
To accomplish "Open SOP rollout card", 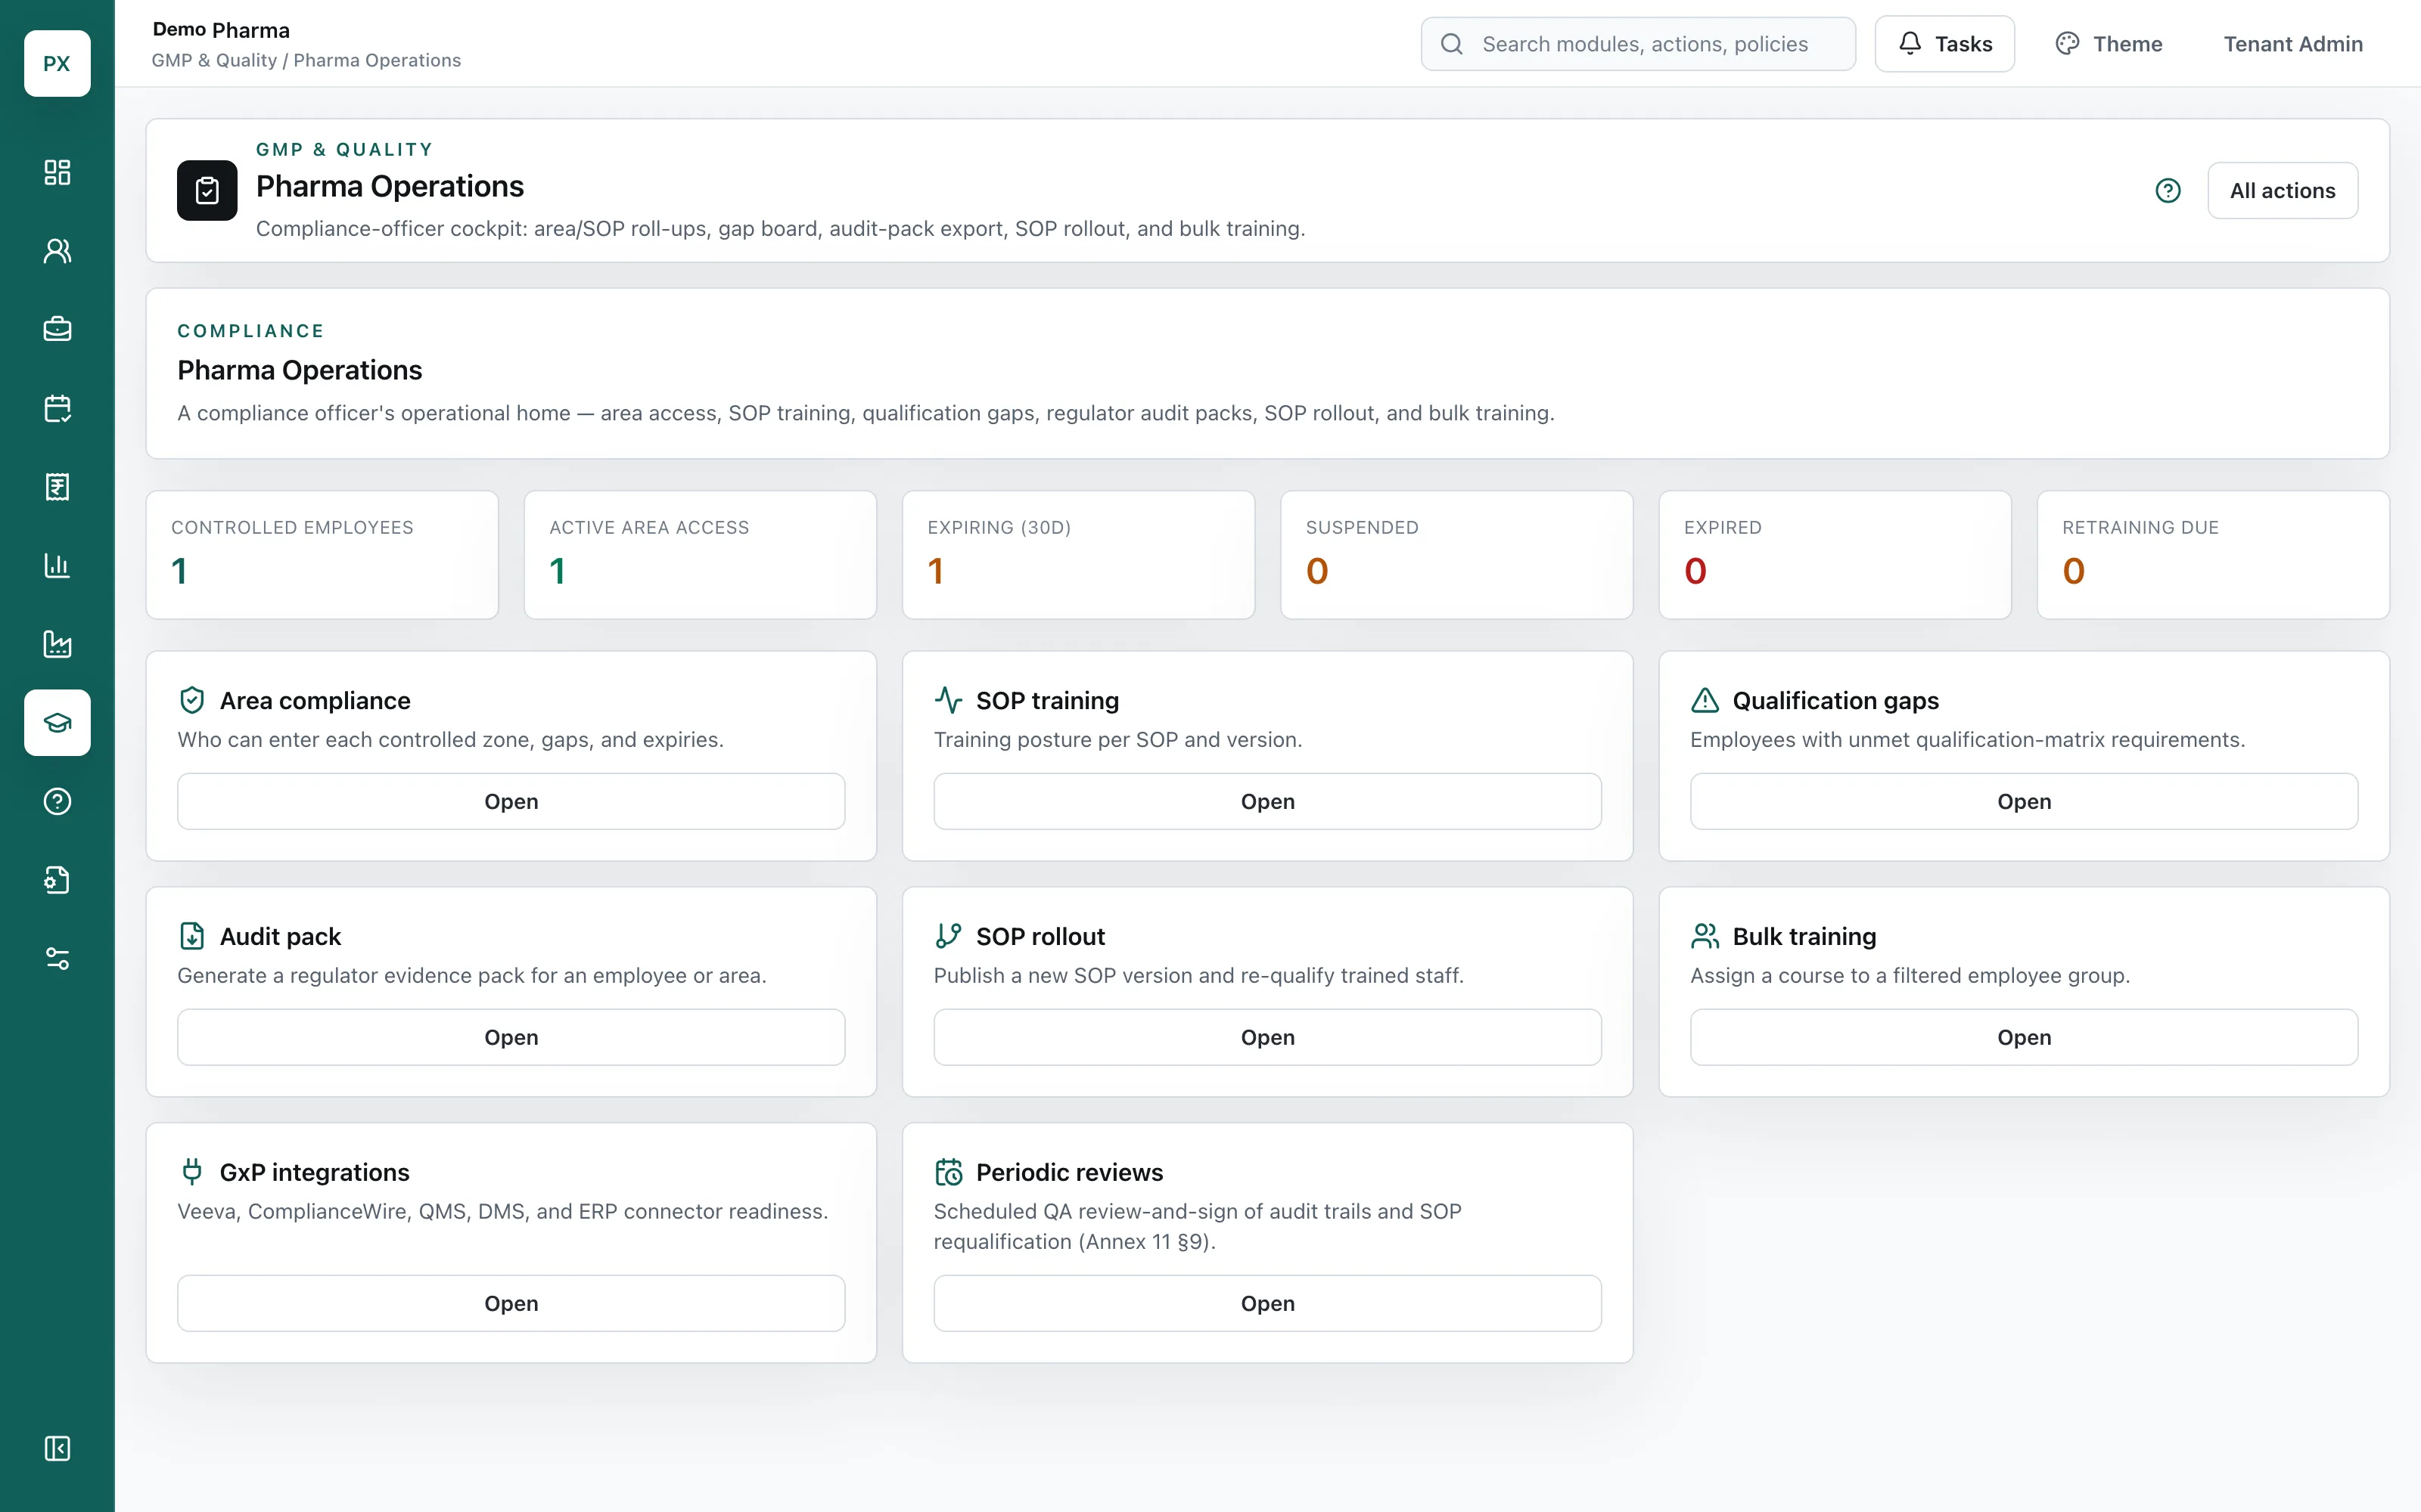I will pos(1267,1037).
